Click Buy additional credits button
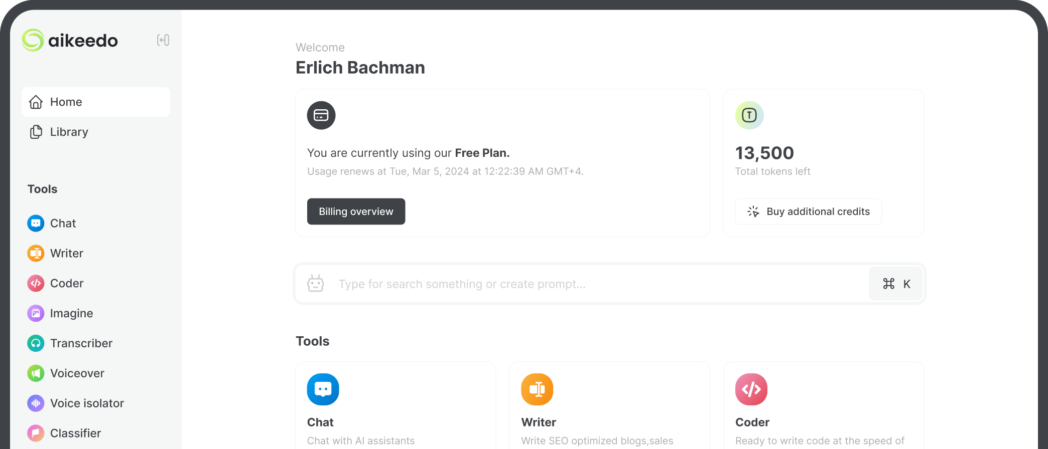Image resolution: width=1048 pixels, height=449 pixels. pyautogui.click(x=808, y=211)
